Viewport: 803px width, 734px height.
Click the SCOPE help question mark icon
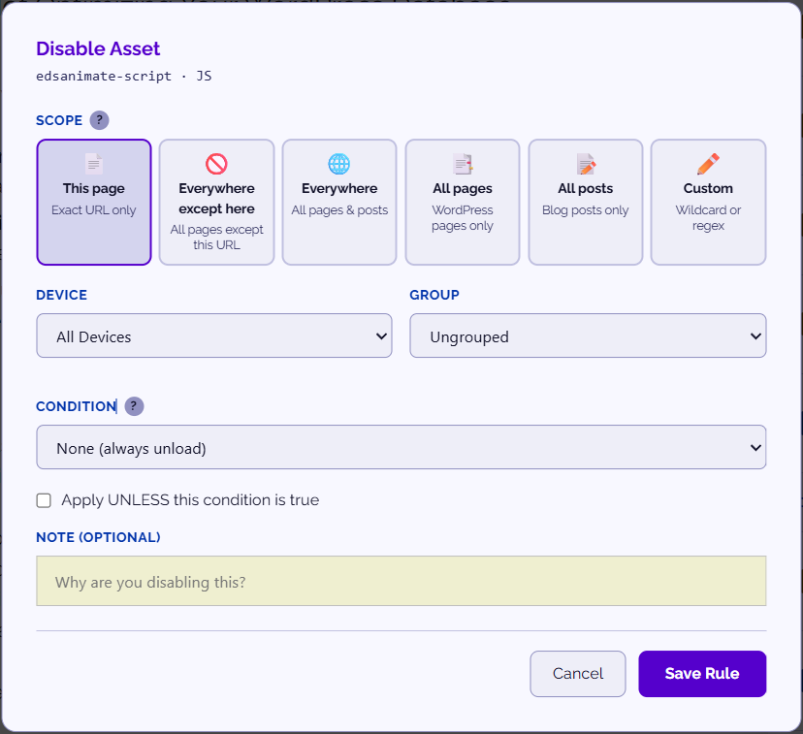[x=99, y=120]
